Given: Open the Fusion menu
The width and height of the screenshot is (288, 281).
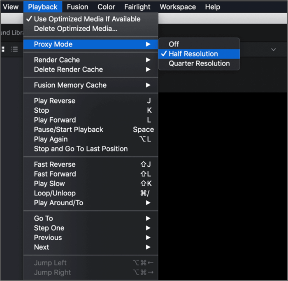Looking at the screenshot, I should [77, 7].
